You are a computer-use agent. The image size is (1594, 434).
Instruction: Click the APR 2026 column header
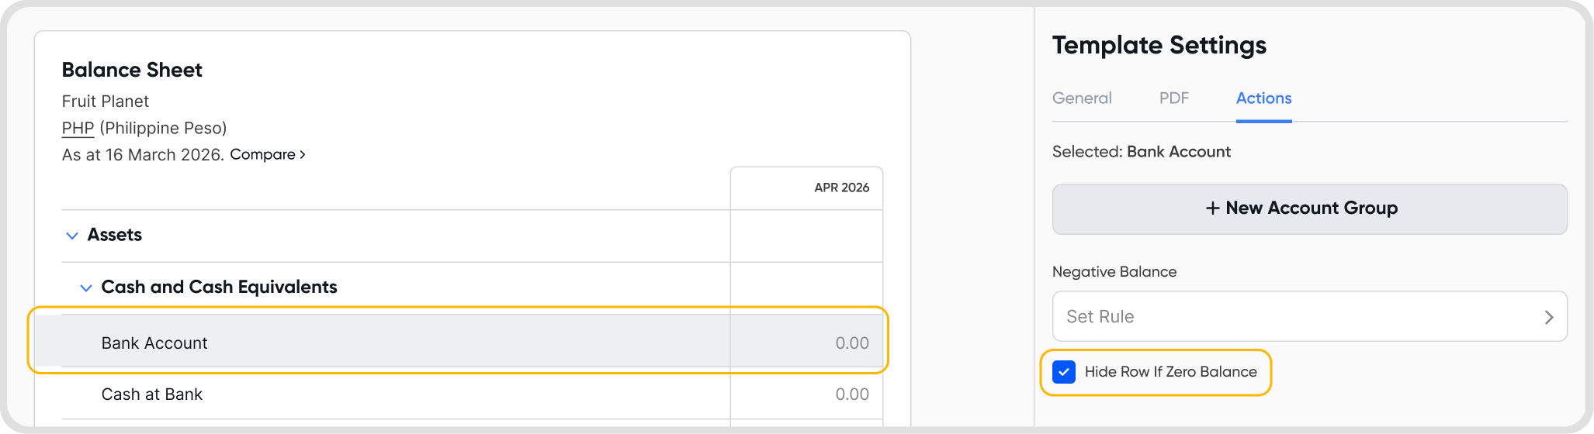[x=841, y=188]
